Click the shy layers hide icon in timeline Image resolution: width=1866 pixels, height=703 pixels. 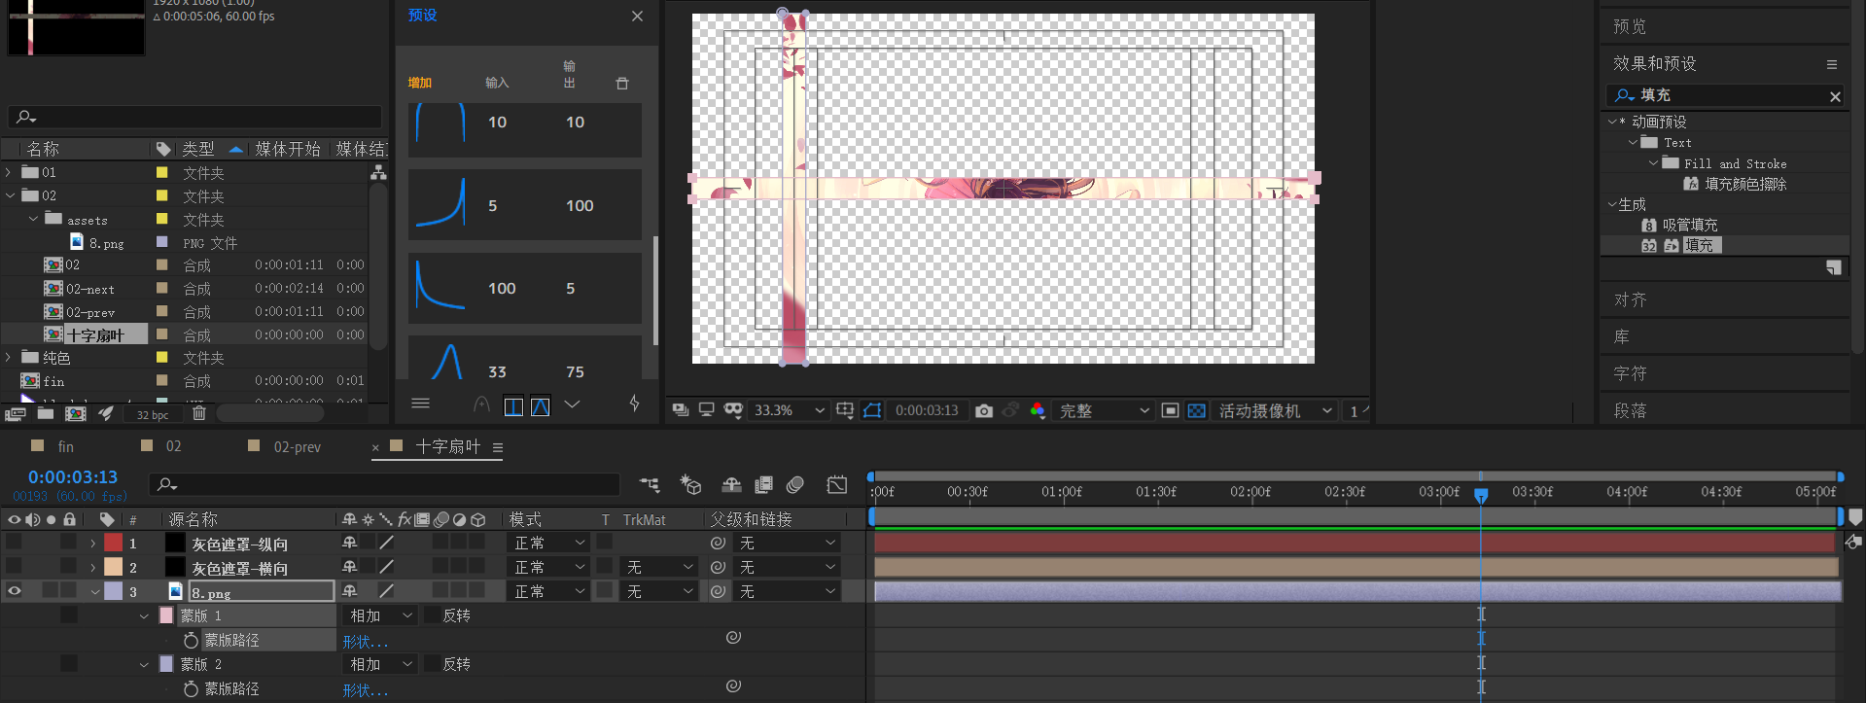[731, 484]
